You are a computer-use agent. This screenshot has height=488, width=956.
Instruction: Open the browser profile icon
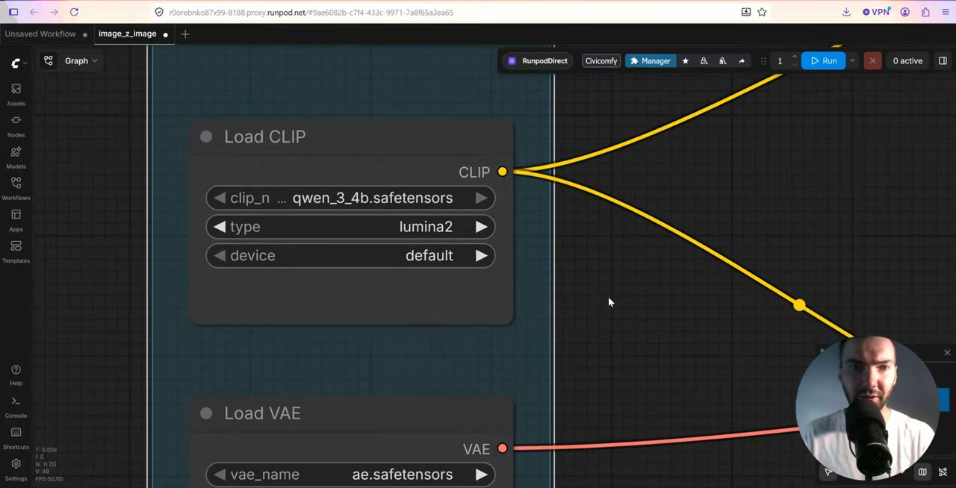(x=905, y=12)
